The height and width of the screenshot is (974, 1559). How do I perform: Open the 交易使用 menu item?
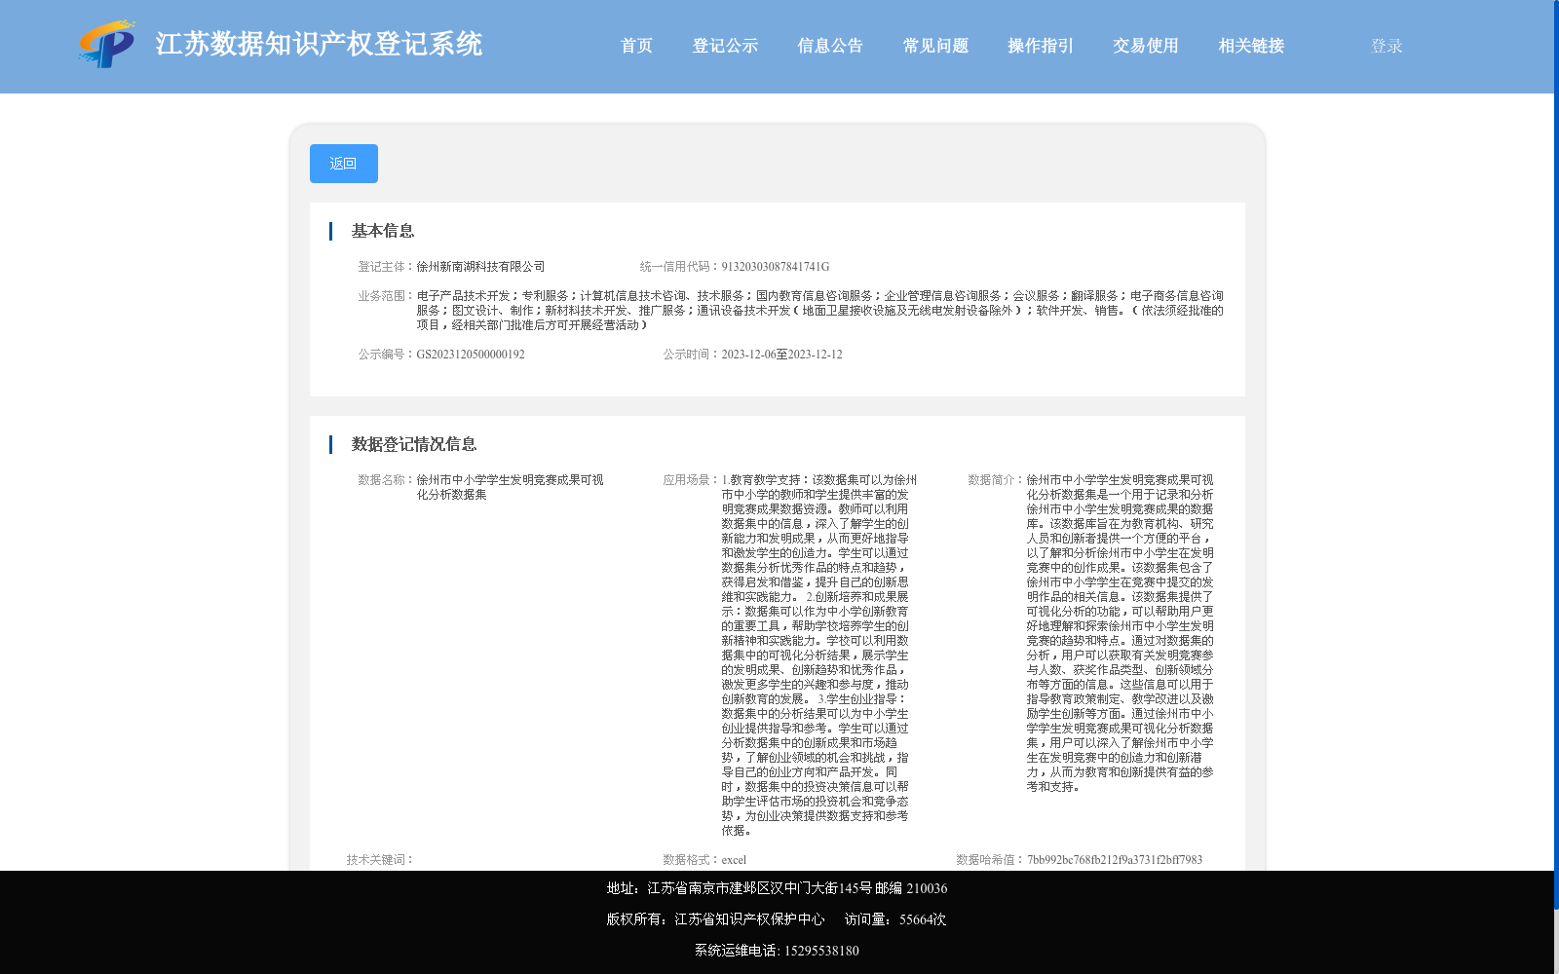1146,46
